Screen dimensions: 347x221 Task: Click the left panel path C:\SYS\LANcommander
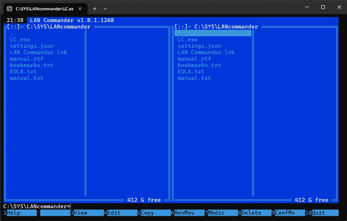59,27
